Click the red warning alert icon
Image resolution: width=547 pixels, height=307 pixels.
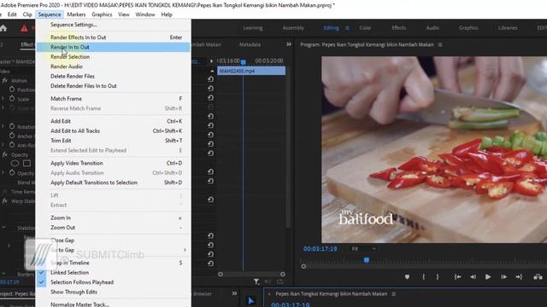[x=24, y=28]
